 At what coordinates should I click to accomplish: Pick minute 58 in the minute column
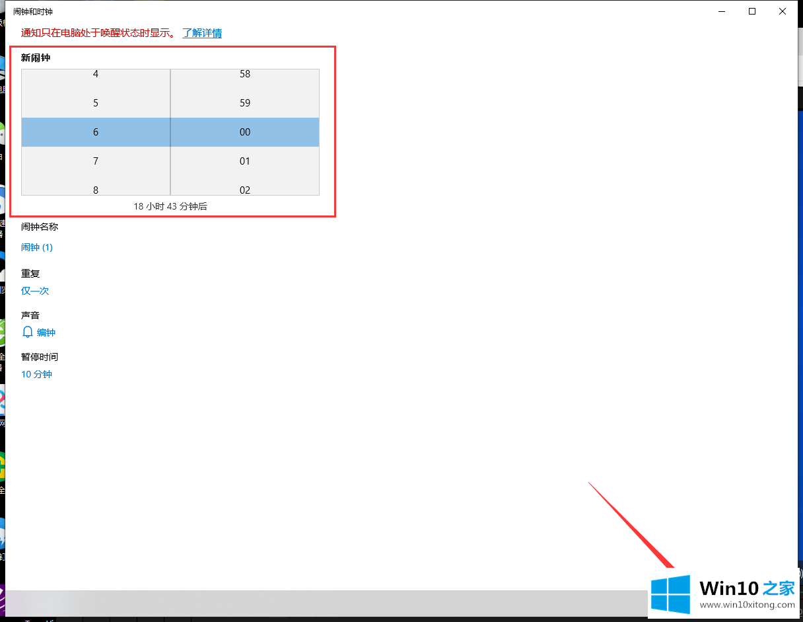(x=245, y=75)
